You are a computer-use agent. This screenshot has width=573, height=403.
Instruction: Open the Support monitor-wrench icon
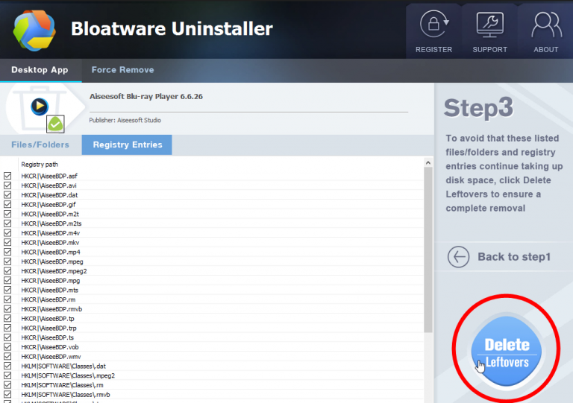pos(489,24)
